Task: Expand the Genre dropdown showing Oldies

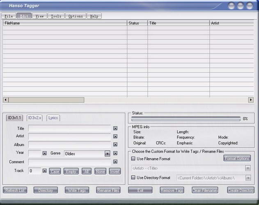Action: (x=108, y=154)
